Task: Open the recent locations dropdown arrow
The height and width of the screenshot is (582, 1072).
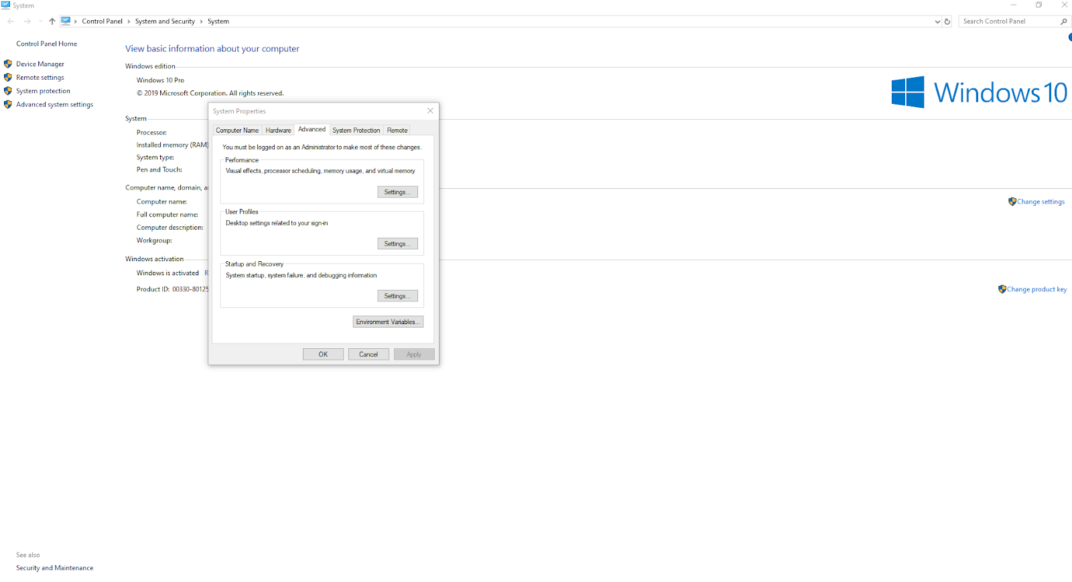Action: (x=41, y=21)
